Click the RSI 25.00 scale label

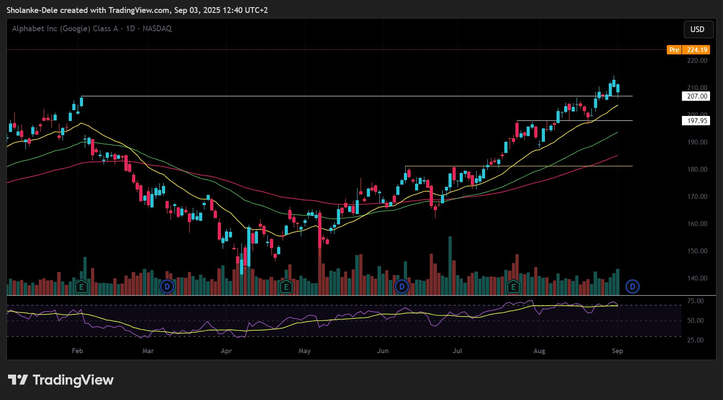tap(695, 340)
